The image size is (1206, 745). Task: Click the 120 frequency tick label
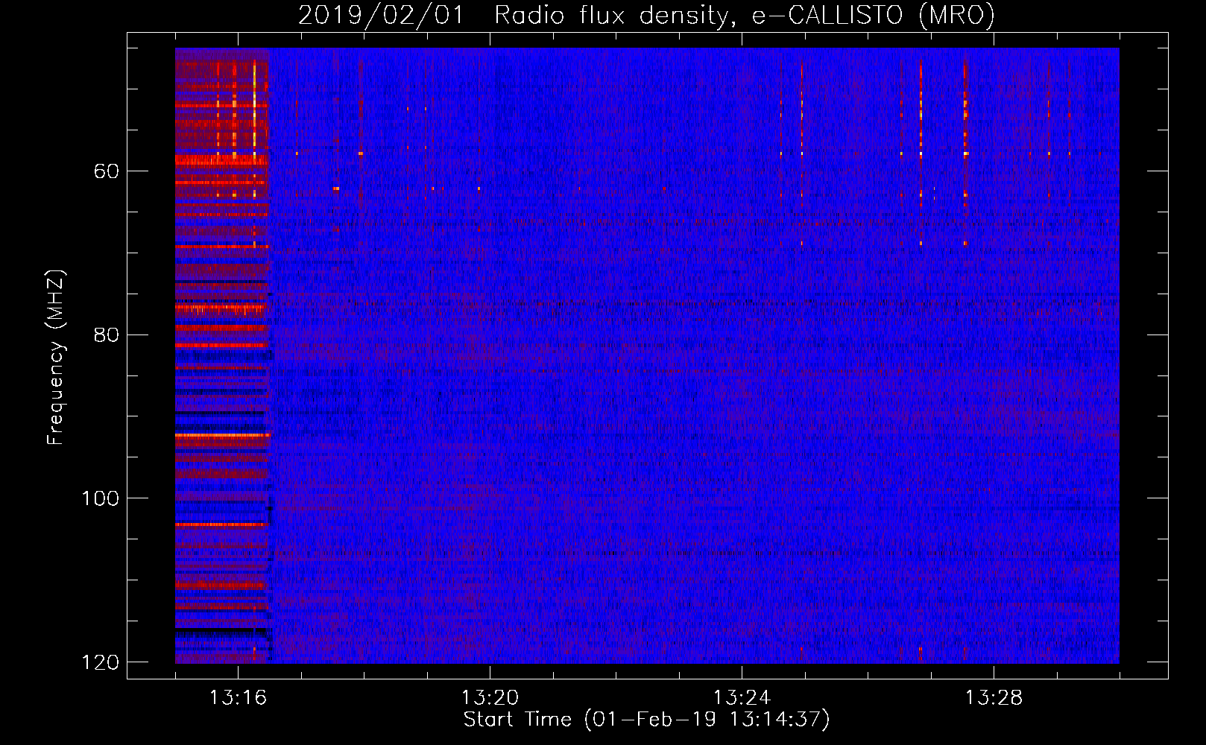101,662
